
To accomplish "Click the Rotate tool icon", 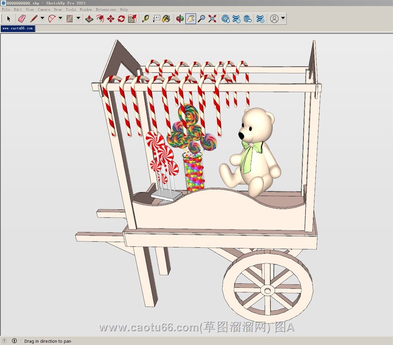I will click(121, 19).
